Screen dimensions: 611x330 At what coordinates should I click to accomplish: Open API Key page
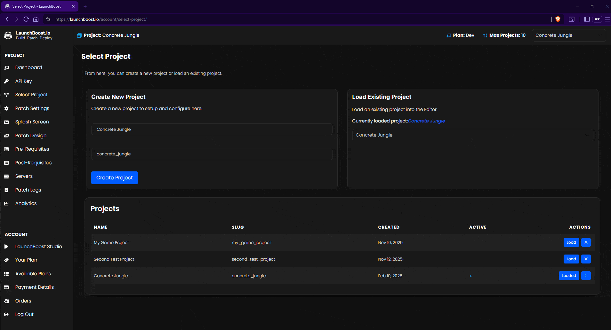coord(24,81)
